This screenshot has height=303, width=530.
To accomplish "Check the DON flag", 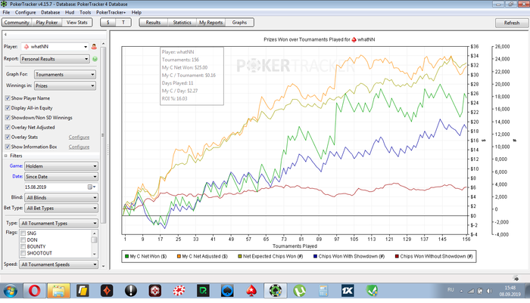I will [23, 240].
